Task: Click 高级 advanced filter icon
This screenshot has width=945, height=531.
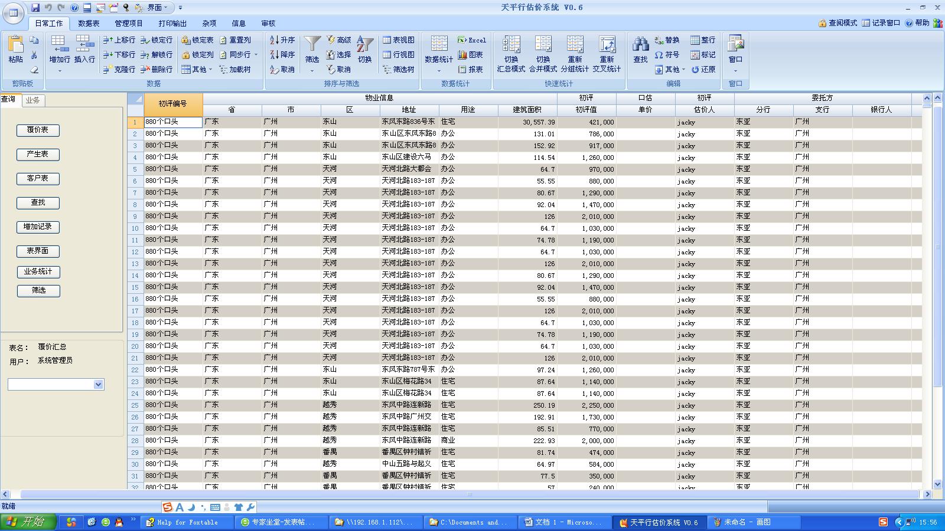Action: [339, 40]
